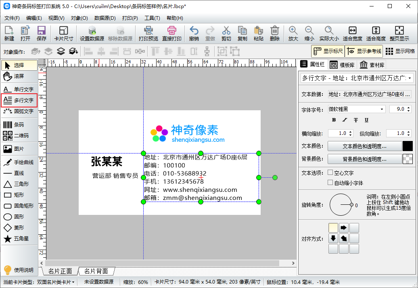
Task: Select the 多行文字 multi-line text tool
Action: (19, 100)
